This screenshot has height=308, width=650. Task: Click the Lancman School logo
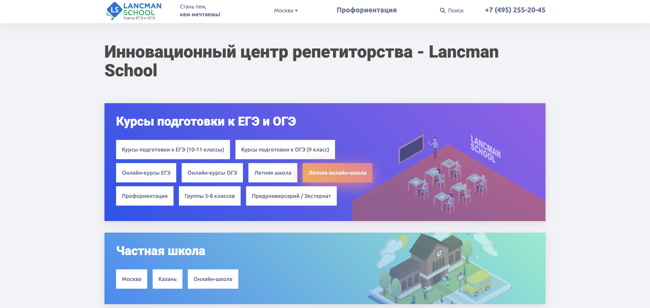click(134, 11)
